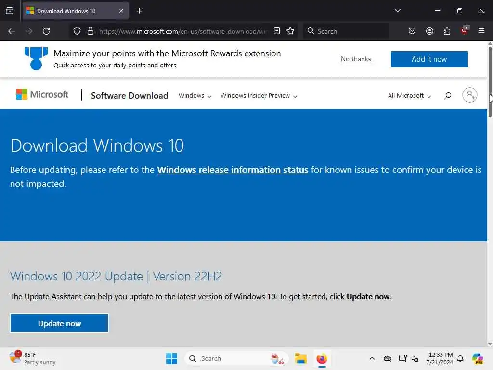The image size is (493, 370).
Task: Open the tracking protection shield icon
Action: coord(77,31)
